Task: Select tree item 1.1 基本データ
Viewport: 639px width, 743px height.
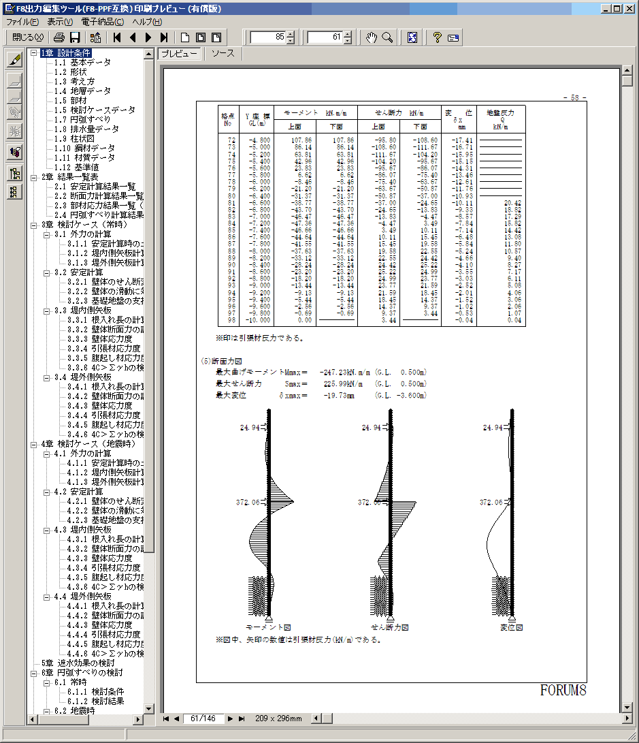Action: [x=82, y=63]
